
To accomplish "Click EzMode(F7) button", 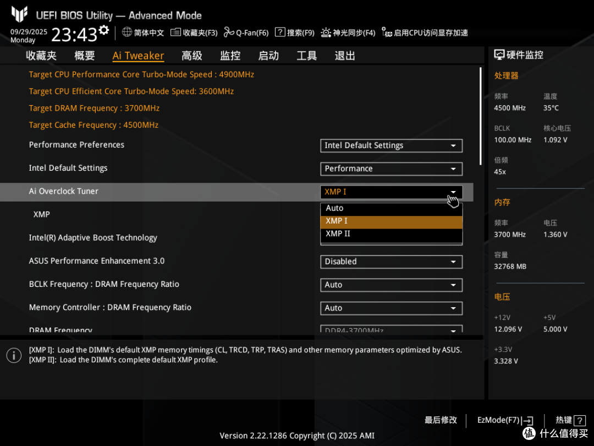I will tap(505, 420).
